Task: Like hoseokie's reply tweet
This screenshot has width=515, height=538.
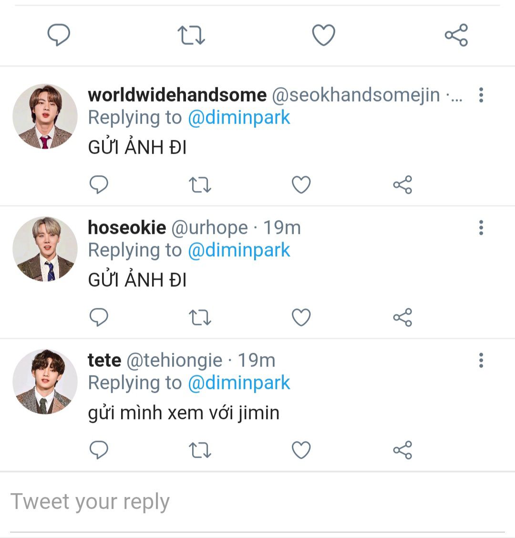Action: pyautogui.click(x=301, y=317)
